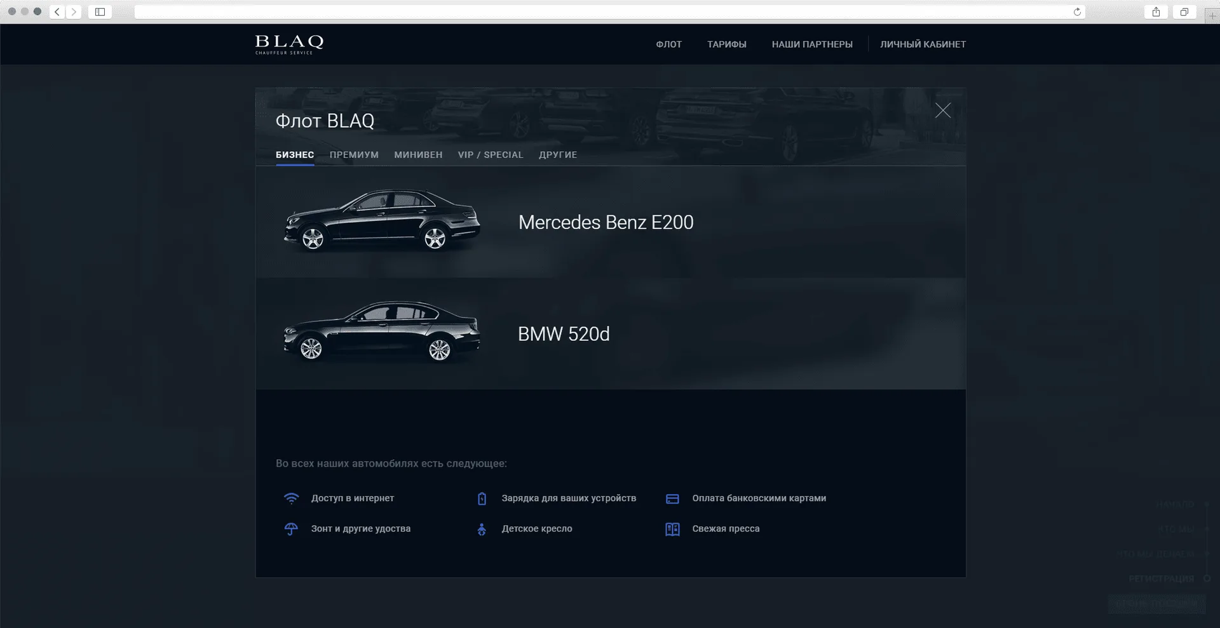The image size is (1220, 628).
Task: Toggle the browser sidebar button
Action: (100, 11)
